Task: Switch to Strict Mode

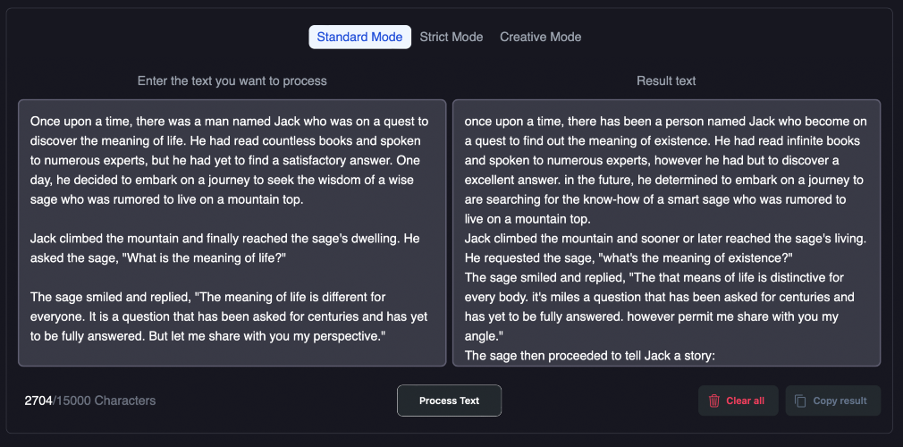Action: coord(451,37)
